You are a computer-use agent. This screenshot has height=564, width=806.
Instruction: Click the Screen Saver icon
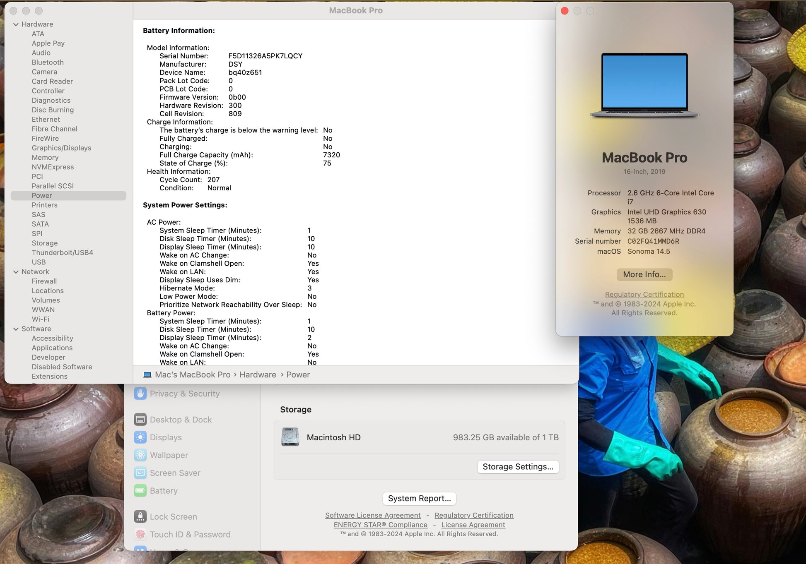coord(140,473)
